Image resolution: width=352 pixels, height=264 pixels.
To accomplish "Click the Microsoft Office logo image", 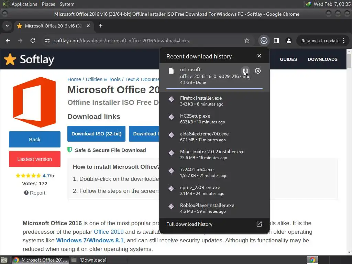I will coord(34,102).
